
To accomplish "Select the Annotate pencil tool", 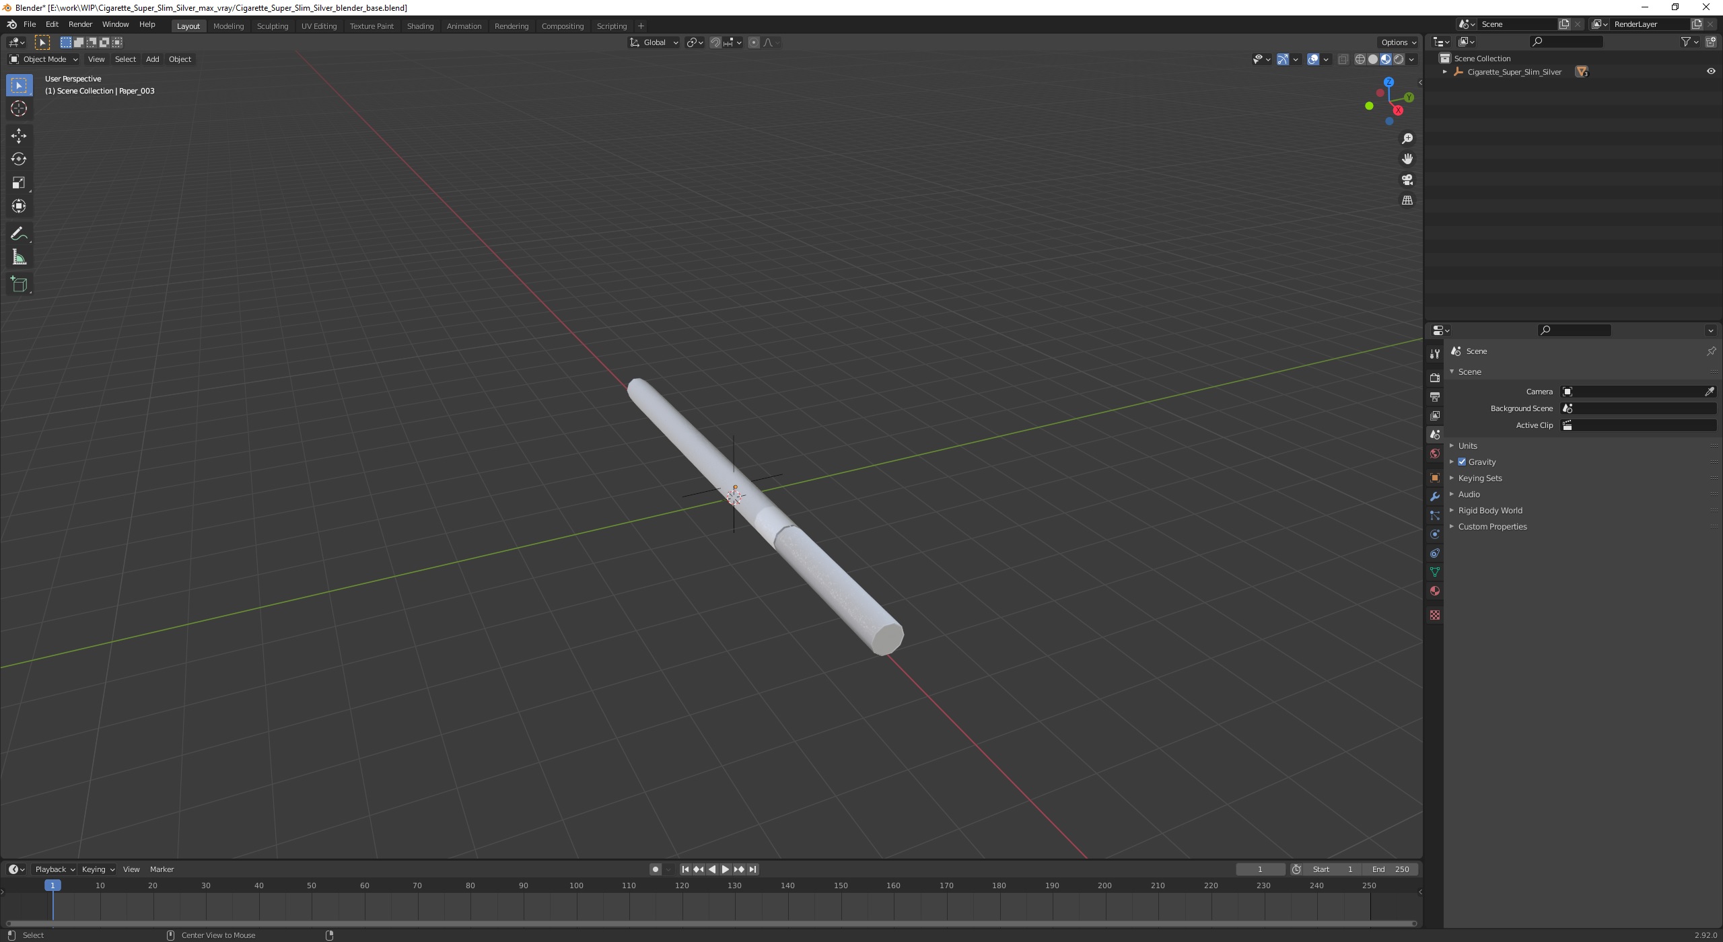I will coord(19,234).
